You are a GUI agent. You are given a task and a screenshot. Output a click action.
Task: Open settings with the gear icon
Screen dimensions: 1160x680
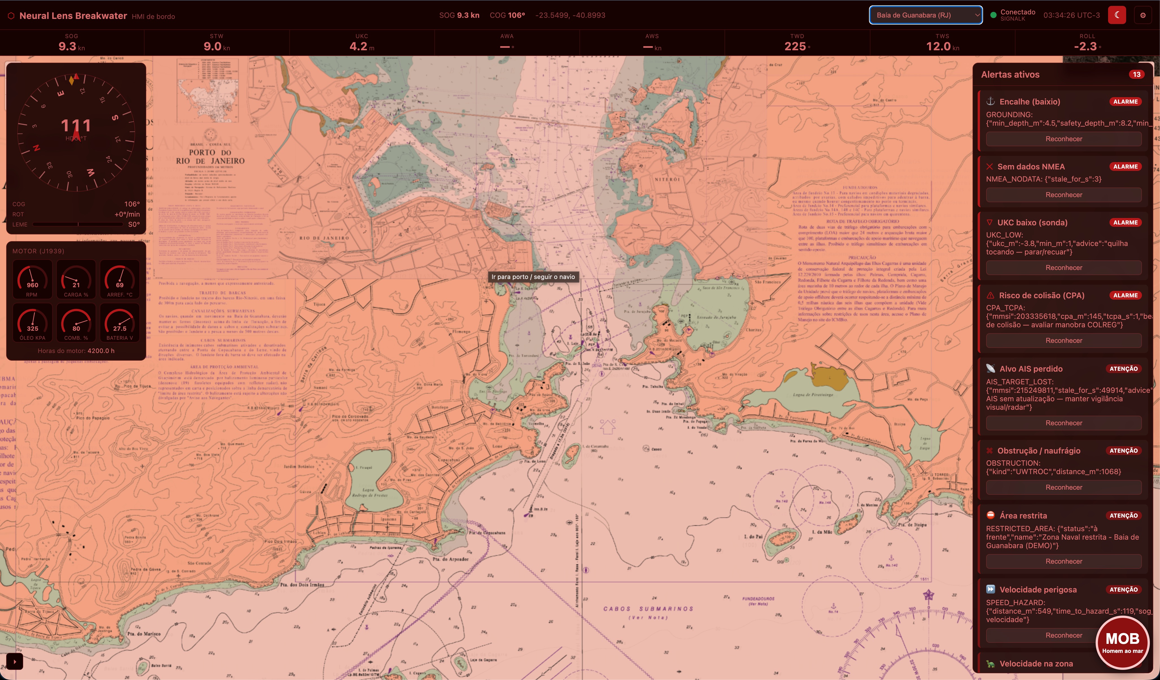point(1143,15)
